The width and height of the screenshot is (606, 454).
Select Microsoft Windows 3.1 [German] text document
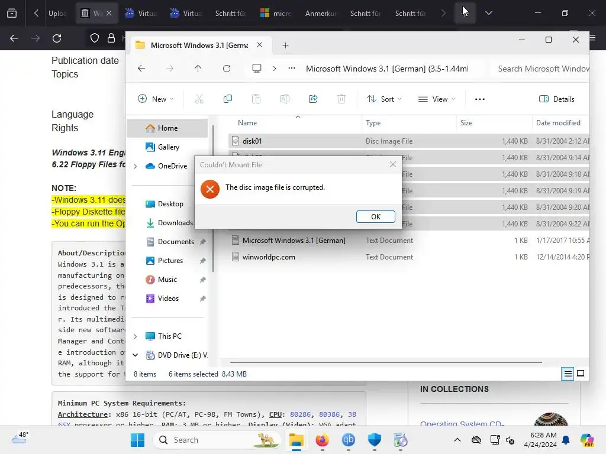tap(294, 241)
